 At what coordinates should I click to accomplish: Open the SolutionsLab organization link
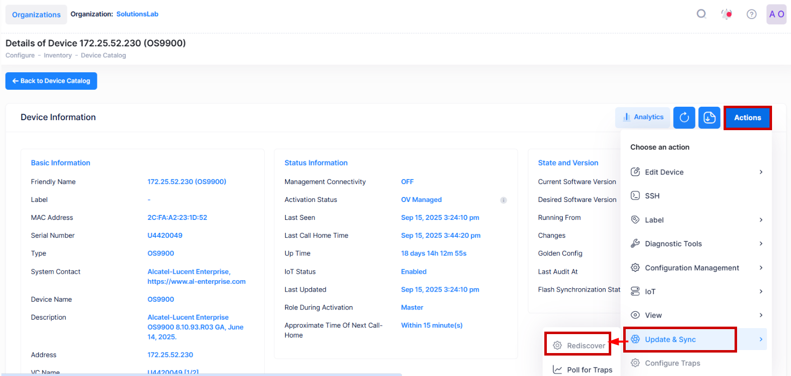tap(137, 14)
